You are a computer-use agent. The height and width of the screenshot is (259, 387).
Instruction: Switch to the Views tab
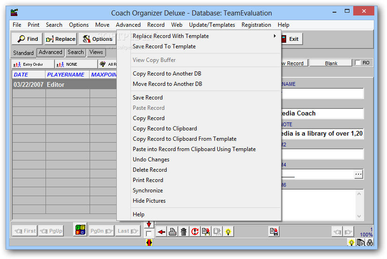click(x=96, y=52)
